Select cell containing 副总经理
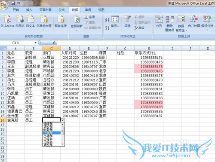This screenshot has height=162, width=215. point(34,66)
